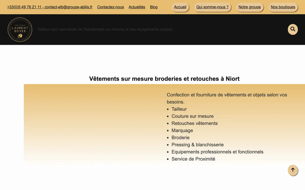Click the tagline Tailleur niort spécialiste text
The width and height of the screenshot is (305, 190).
(105, 29)
